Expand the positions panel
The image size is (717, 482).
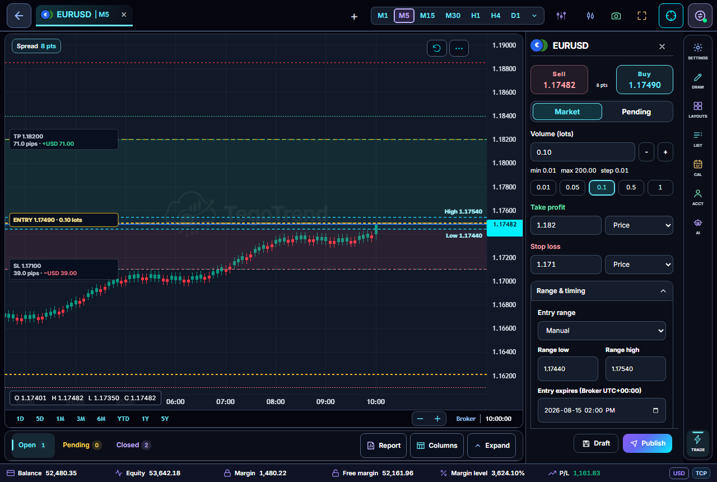(x=491, y=446)
